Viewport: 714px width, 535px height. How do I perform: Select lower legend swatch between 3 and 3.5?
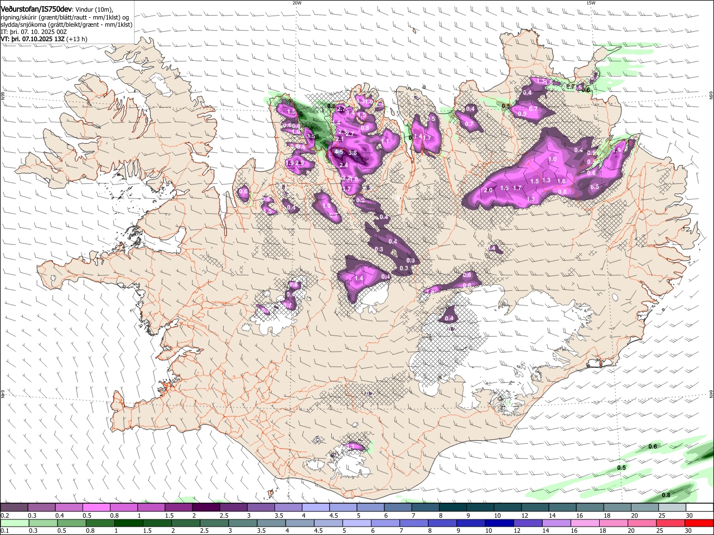point(243,523)
